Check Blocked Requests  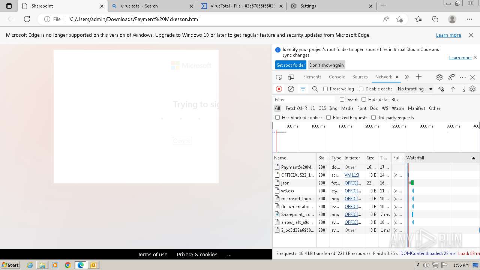328,117
